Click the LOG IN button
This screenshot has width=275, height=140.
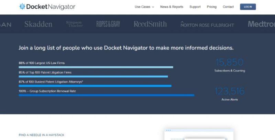[248, 7]
